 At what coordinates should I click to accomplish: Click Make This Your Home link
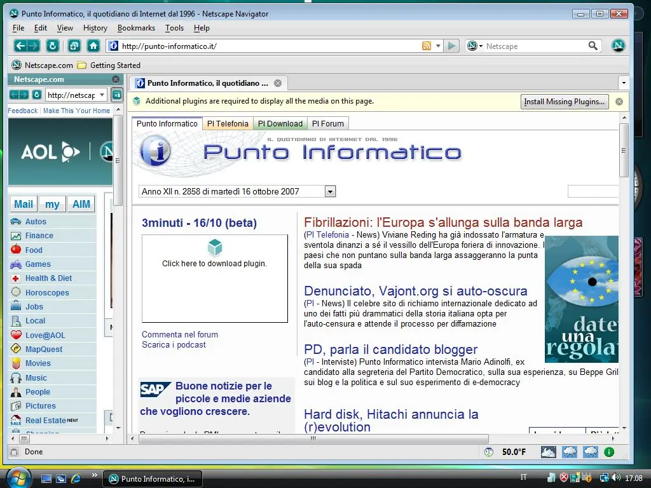pos(76,111)
